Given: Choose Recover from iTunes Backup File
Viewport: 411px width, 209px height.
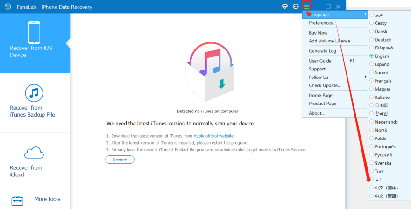Looking at the screenshot, I should [35, 103].
